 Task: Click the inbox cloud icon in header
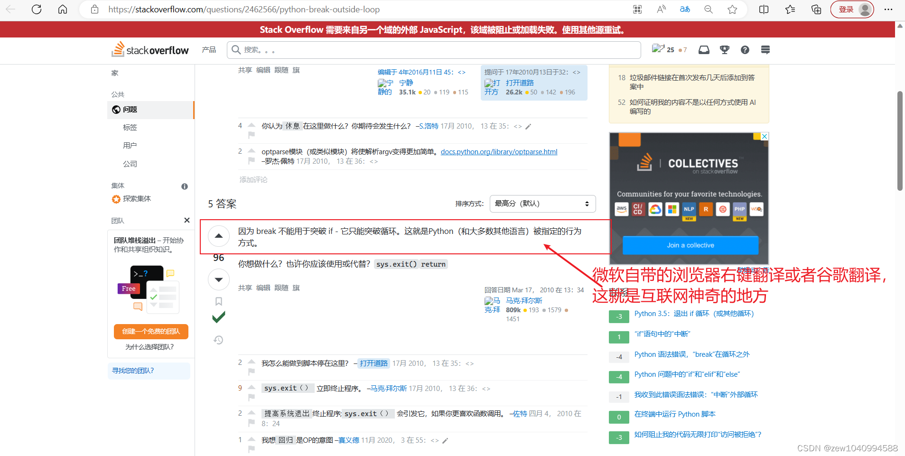(x=704, y=49)
